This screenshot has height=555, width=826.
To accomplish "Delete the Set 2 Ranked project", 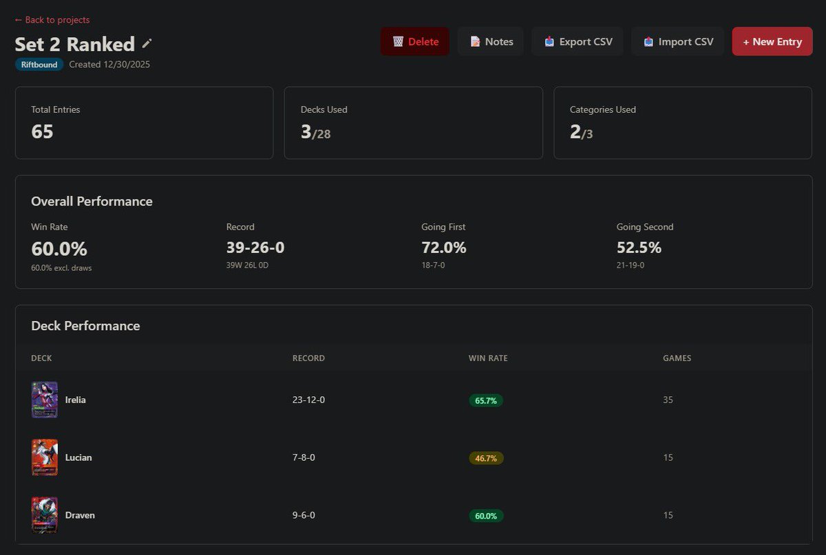I will point(415,41).
